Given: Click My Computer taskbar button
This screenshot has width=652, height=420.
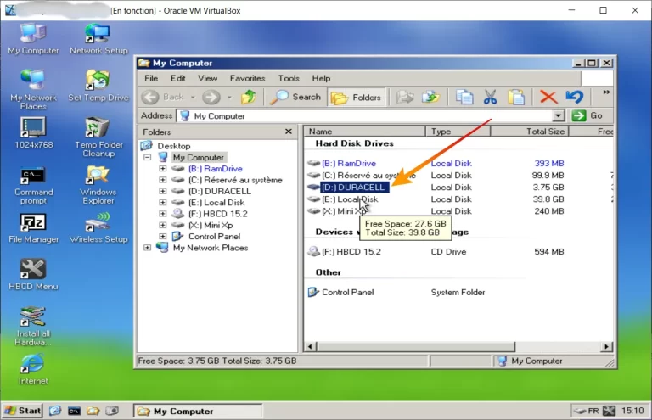Looking at the screenshot, I should (198, 412).
